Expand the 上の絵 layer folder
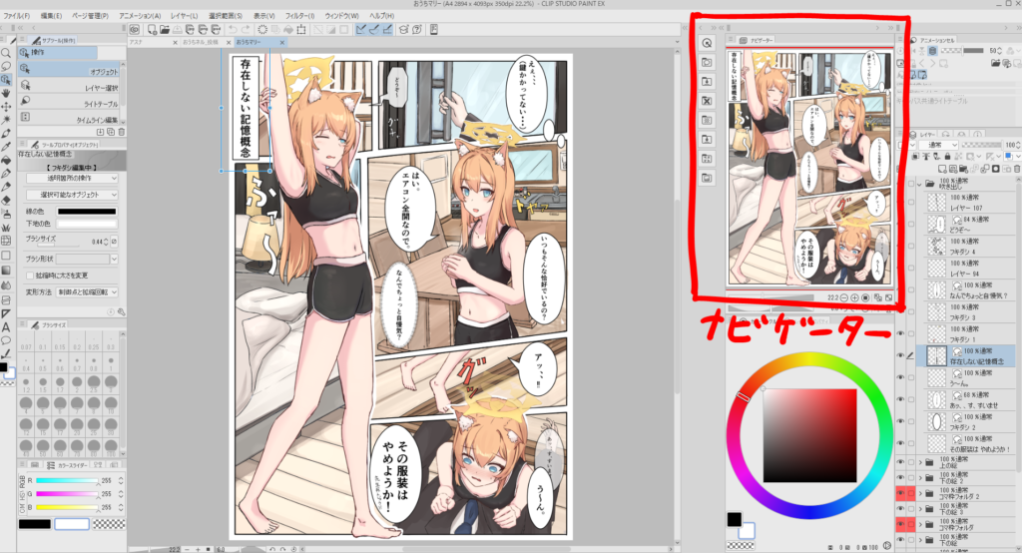 [919, 462]
